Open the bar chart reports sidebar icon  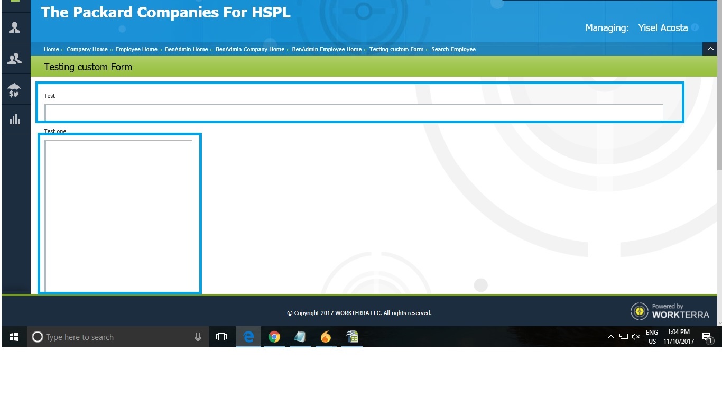pos(15,119)
